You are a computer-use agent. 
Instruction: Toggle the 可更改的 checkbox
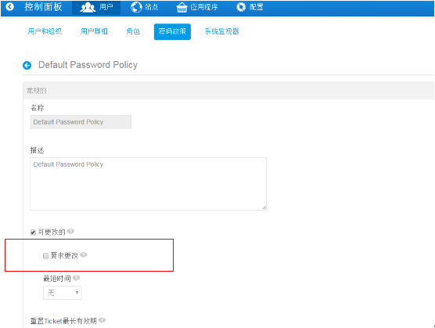click(x=33, y=232)
